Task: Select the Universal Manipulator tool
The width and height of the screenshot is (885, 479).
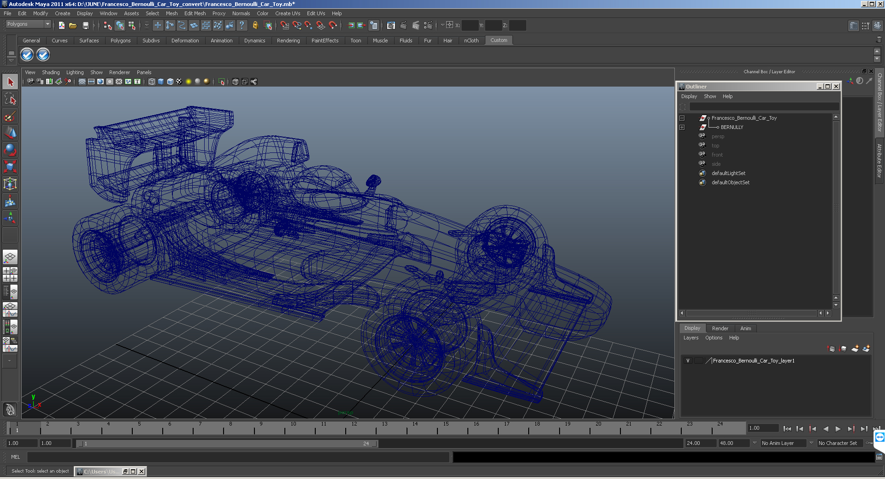Action: pyautogui.click(x=10, y=184)
